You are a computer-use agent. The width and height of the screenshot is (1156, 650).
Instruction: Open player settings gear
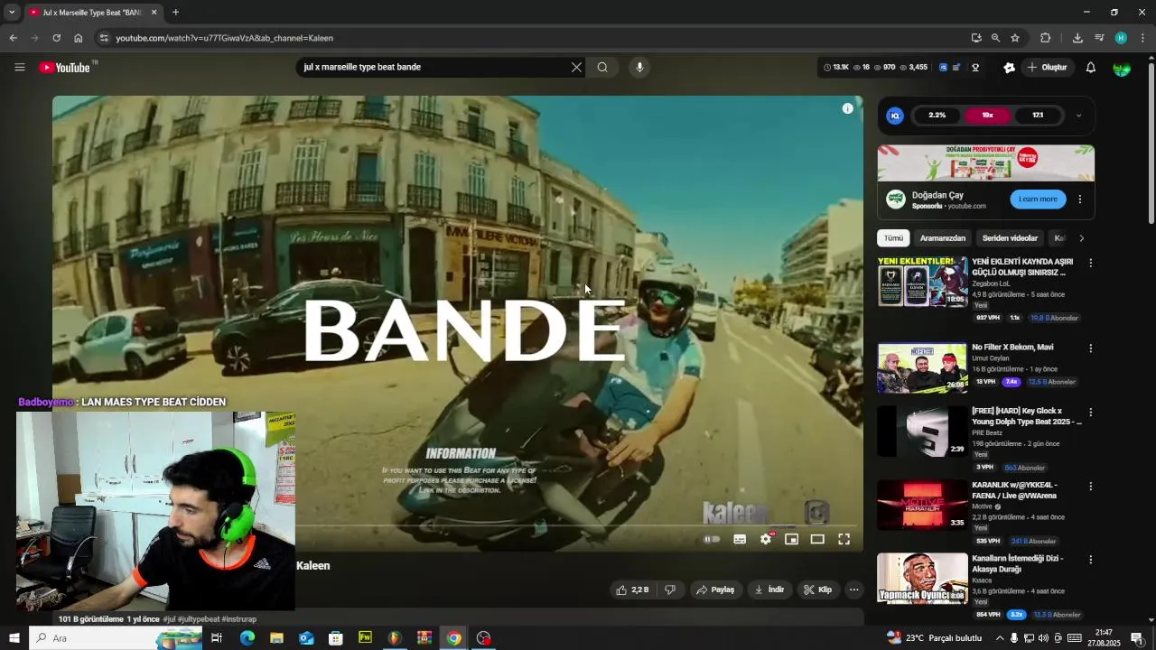pos(766,539)
